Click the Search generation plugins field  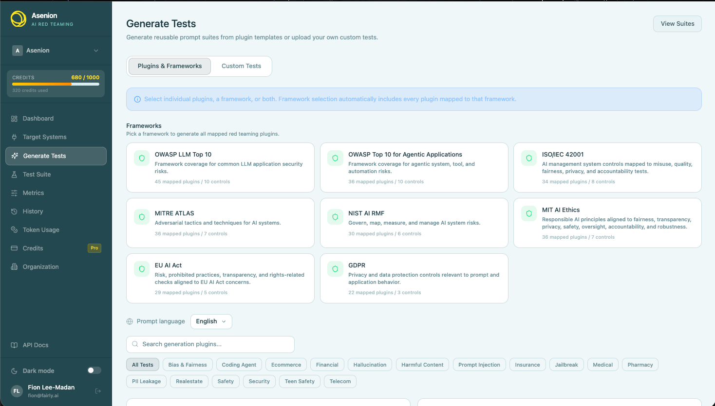(x=210, y=344)
